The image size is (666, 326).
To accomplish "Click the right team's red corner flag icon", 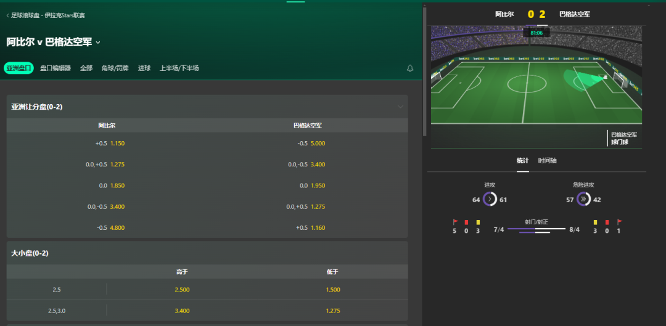I will [x=620, y=222].
